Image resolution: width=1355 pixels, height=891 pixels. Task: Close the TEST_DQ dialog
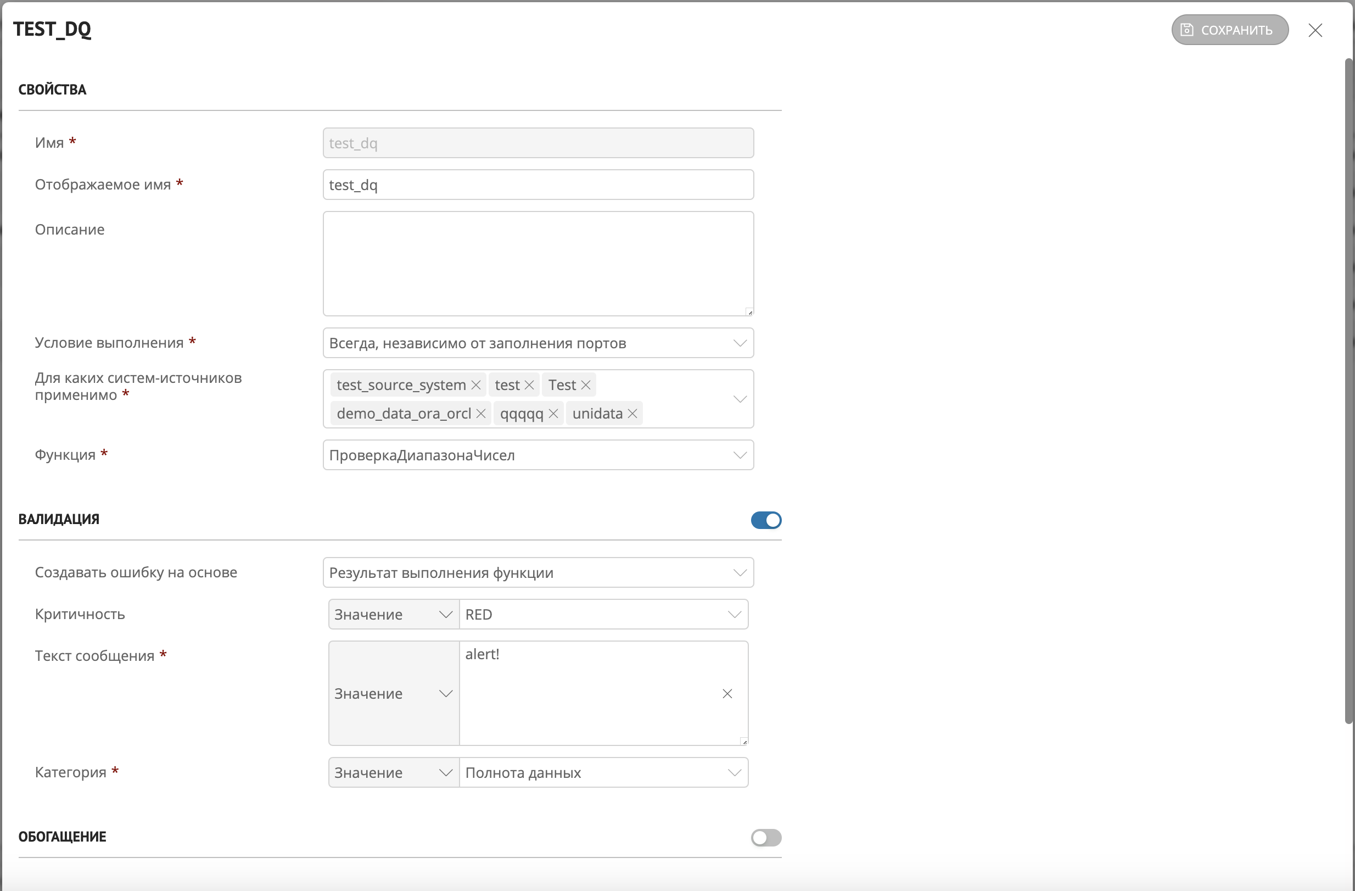pos(1314,30)
